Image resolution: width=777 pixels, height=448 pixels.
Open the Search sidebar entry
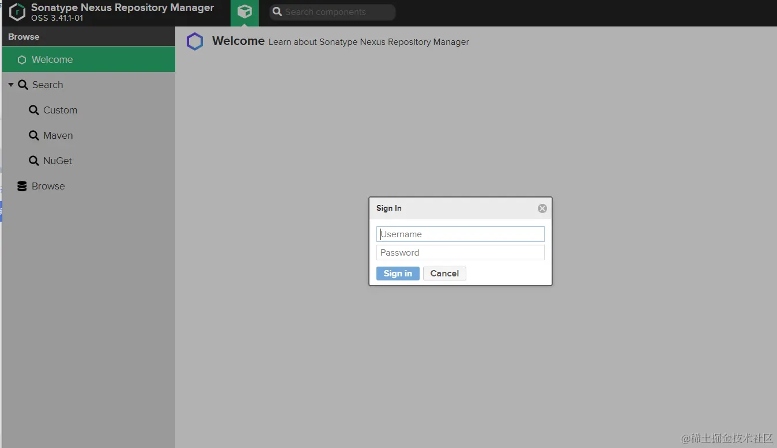[89, 85]
